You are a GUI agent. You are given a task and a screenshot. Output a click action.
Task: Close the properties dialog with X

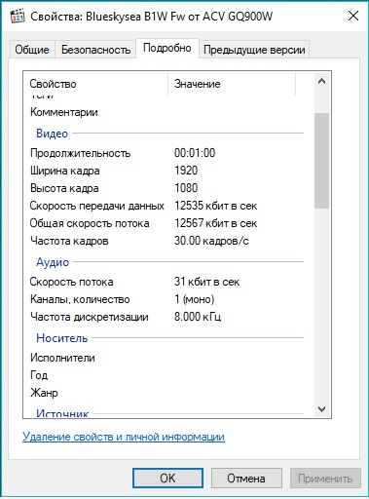click(353, 16)
